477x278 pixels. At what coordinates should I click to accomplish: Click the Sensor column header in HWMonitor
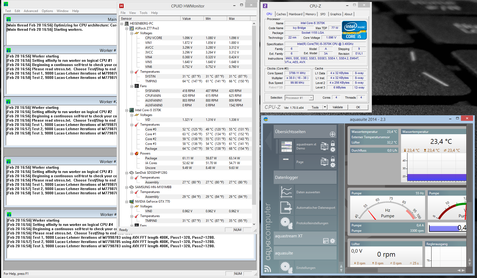coord(150,18)
